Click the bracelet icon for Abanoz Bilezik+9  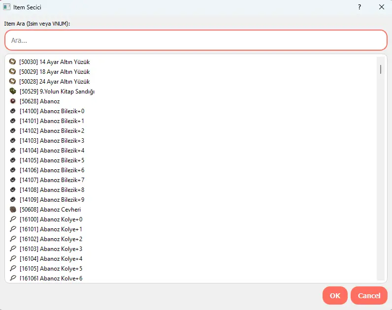13,200
